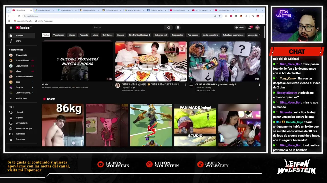Screen dimensions: 327x183
Task: Open the Shorts shelf options menu
Action: pos(258,99)
